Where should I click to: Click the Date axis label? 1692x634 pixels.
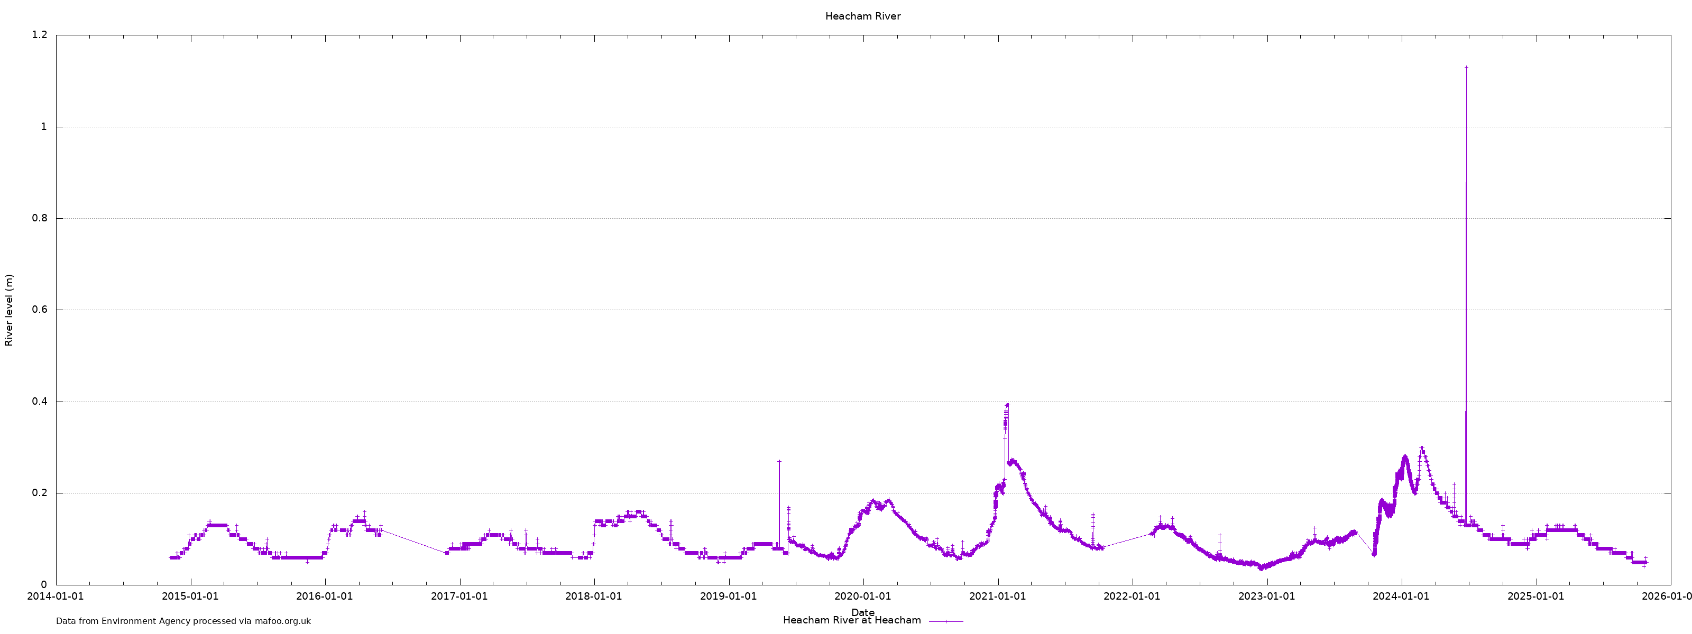862,612
